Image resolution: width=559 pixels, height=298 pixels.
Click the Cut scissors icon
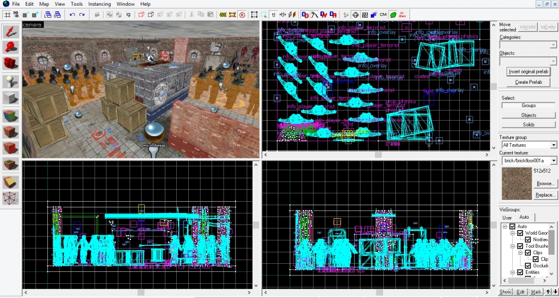click(192, 15)
